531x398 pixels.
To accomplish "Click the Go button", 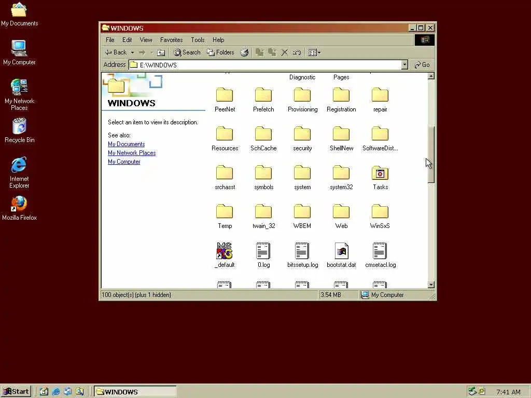I will tap(422, 65).
